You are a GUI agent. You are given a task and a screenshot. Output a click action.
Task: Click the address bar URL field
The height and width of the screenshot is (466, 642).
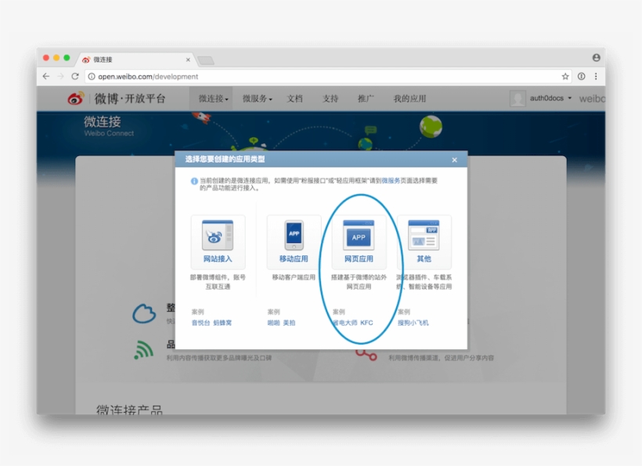click(x=328, y=76)
